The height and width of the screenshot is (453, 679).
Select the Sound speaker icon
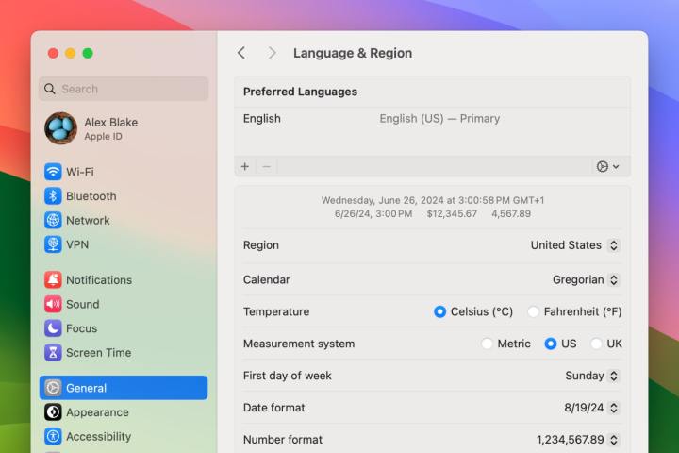(x=53, y=304)
